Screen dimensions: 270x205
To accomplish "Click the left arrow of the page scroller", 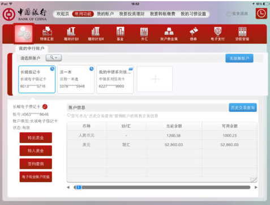I will click(68, 187).
